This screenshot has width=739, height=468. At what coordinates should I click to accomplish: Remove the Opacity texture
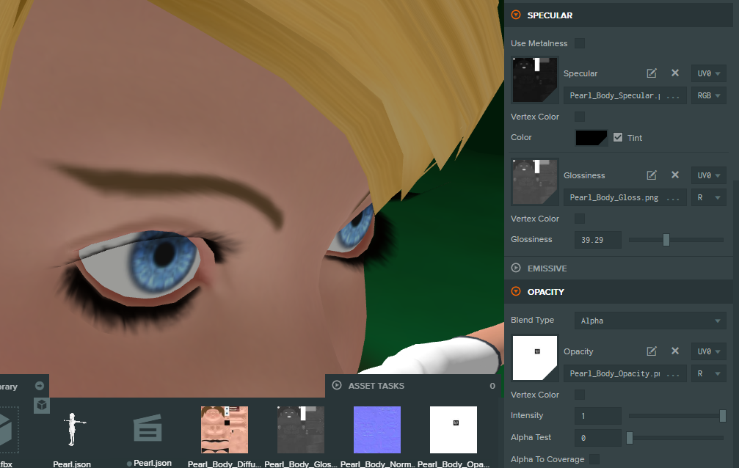pyautogui.click(x=675, y=351)
